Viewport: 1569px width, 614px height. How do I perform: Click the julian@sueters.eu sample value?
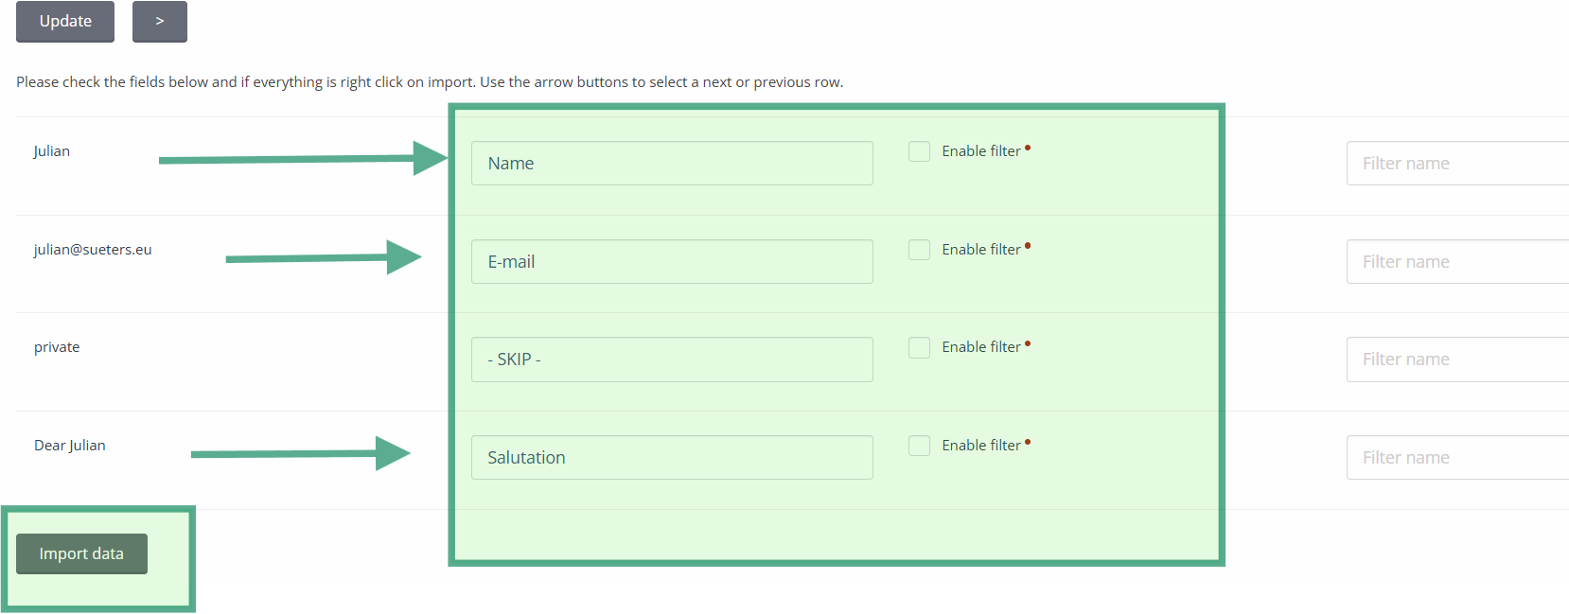[93, 250]
